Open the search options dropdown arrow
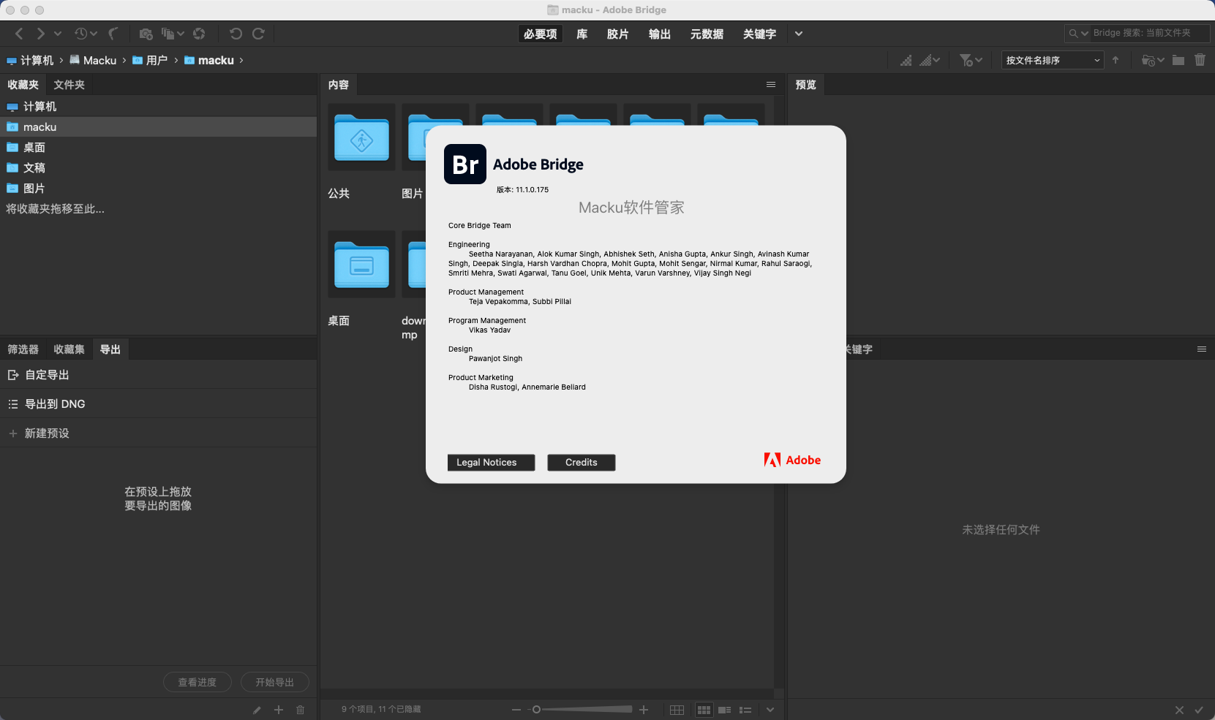Viewport: 1215px width, 720px height. point(1085,33)
